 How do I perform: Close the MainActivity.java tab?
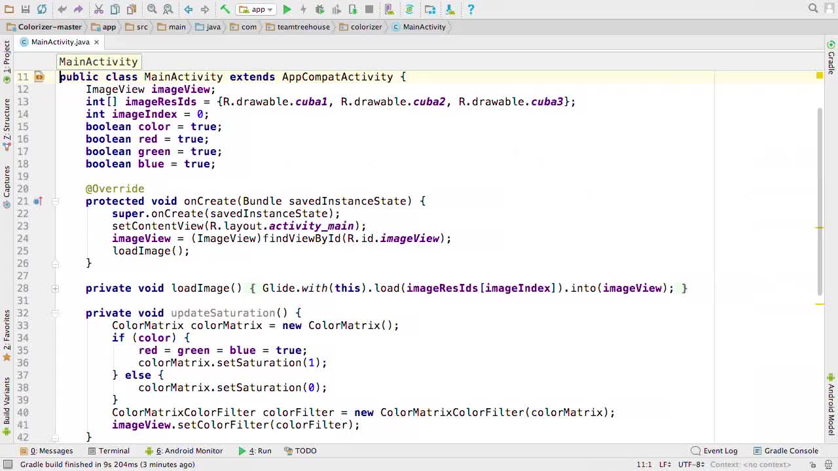coord(96,42)
